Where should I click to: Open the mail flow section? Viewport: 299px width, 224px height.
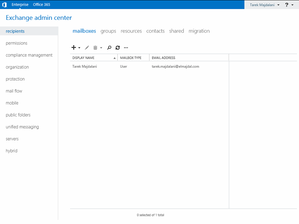pyautogui.click(x=14, y=91)
